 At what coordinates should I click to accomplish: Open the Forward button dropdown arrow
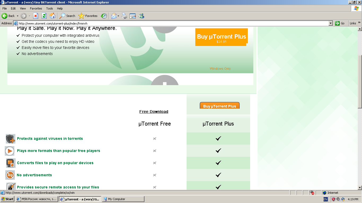point(29,16)
